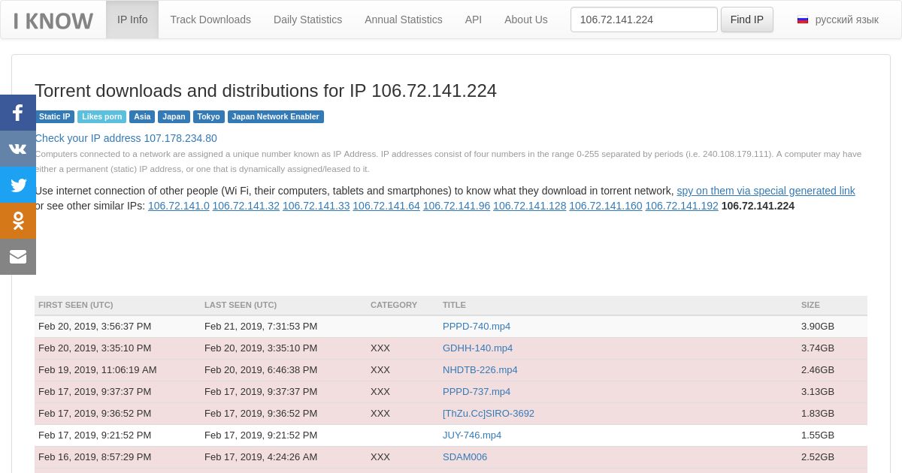This screenshot has width=902, height=473.
Task: Switch language to русский язык
Action: (x=846, y=20)
